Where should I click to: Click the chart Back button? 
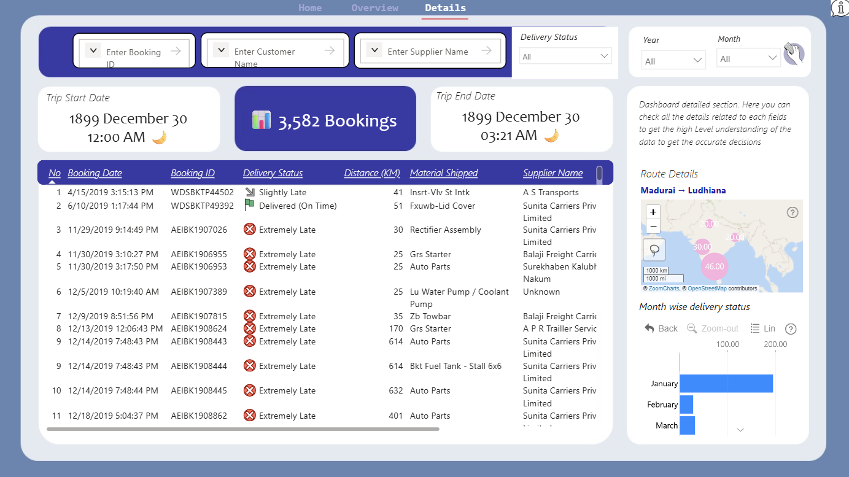coord(661,328)
